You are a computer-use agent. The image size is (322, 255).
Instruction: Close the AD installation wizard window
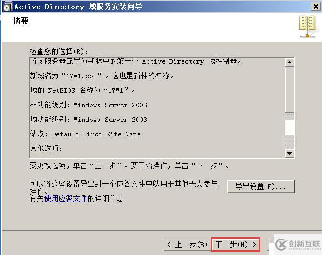click(x=316, y=6)
